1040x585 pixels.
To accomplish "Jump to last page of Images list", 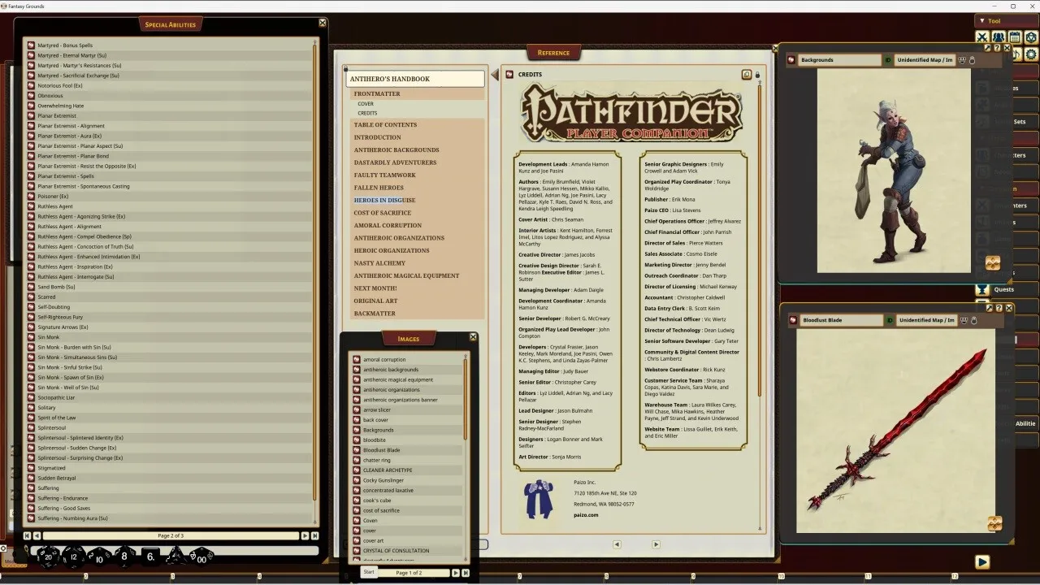I will pyautogui.click(x=466, y=573).
